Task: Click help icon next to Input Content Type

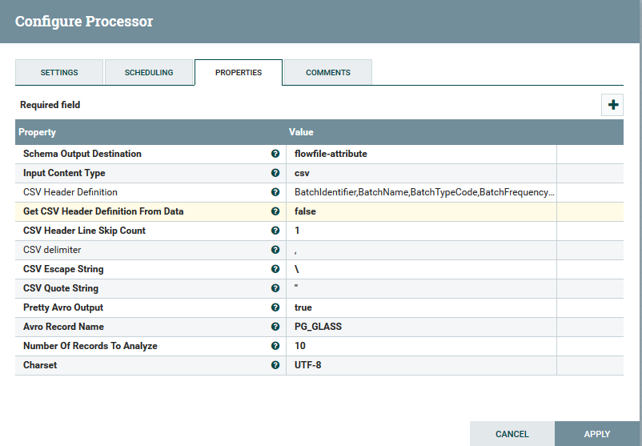Action: [275, 173]
